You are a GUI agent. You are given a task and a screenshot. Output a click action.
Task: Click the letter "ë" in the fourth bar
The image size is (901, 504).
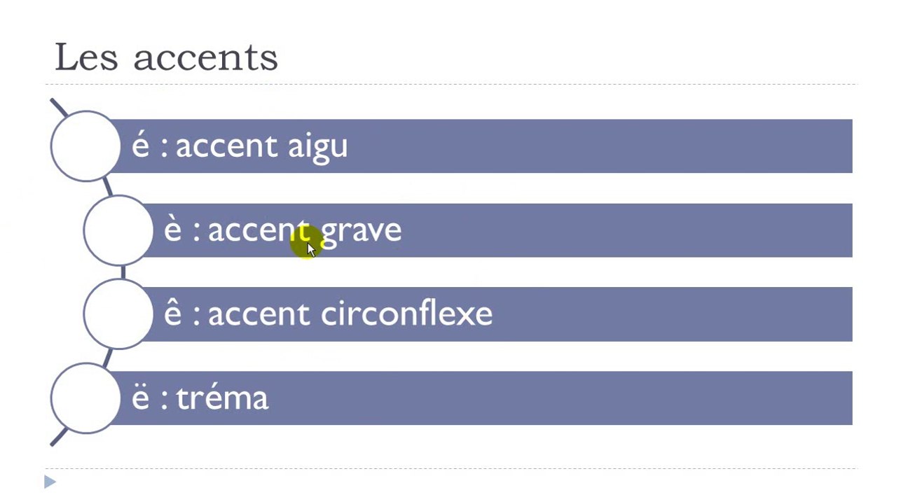point(140,398)
